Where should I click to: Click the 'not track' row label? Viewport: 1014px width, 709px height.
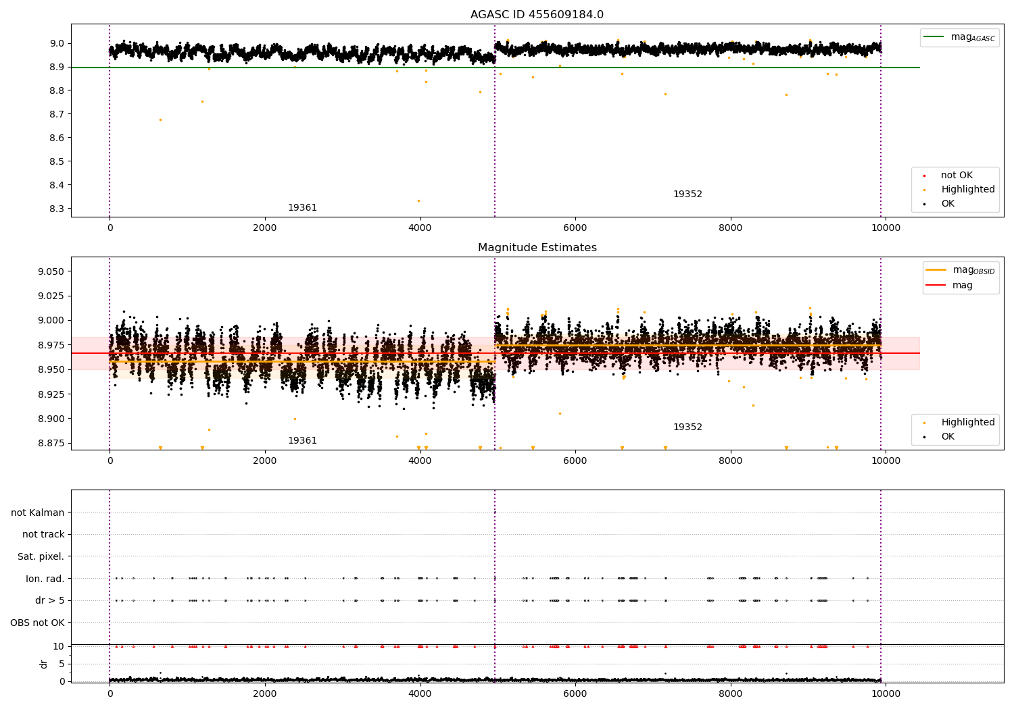pyautogui.click(x=43, y=535)
